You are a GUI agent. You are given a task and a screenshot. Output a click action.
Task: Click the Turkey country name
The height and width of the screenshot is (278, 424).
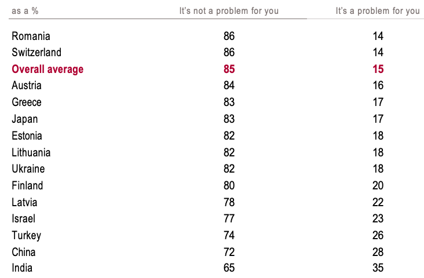26,235
